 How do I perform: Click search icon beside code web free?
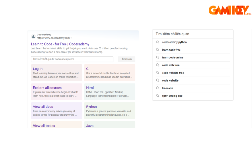[158, 65]
